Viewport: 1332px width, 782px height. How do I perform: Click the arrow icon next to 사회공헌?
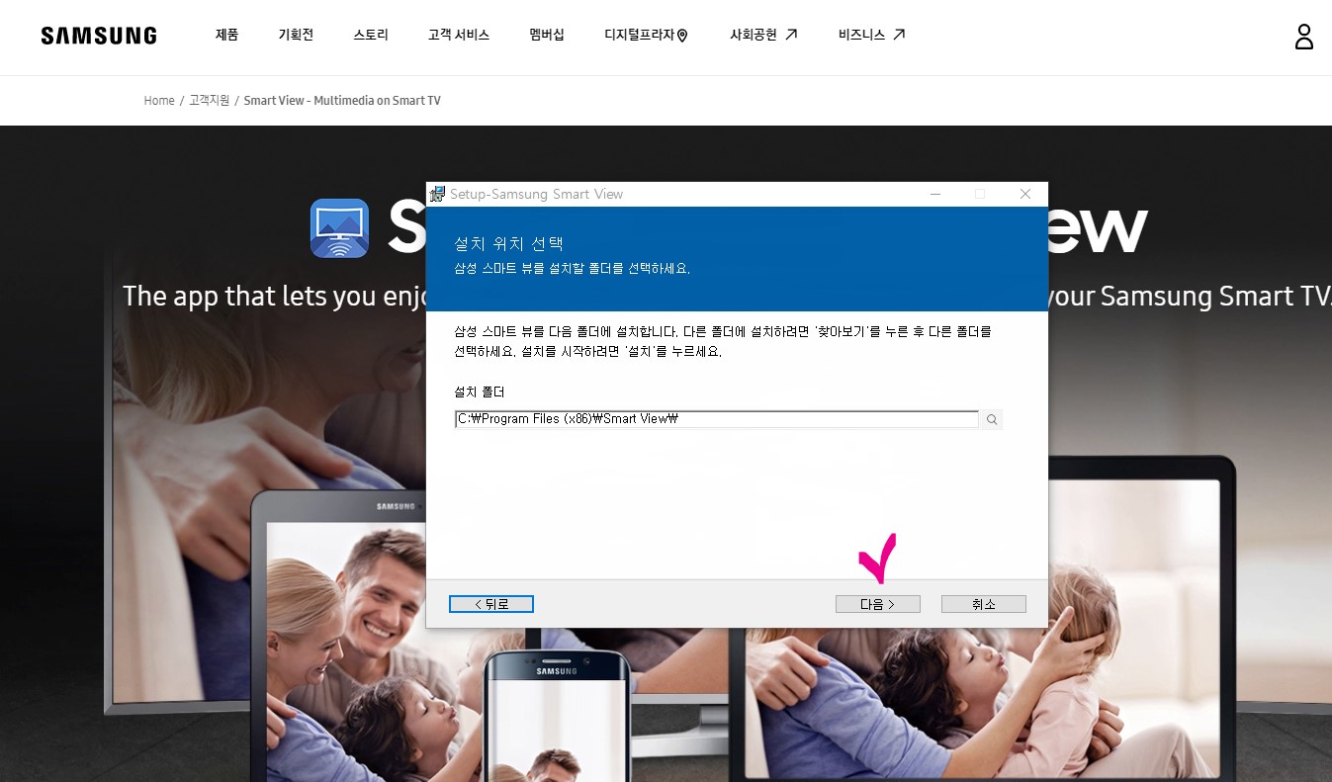point(791,35)
